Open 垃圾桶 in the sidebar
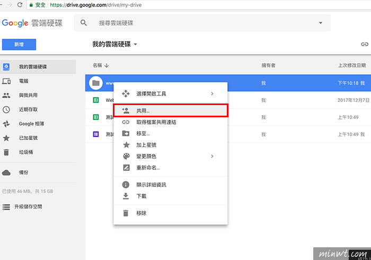 pos(26,152)
